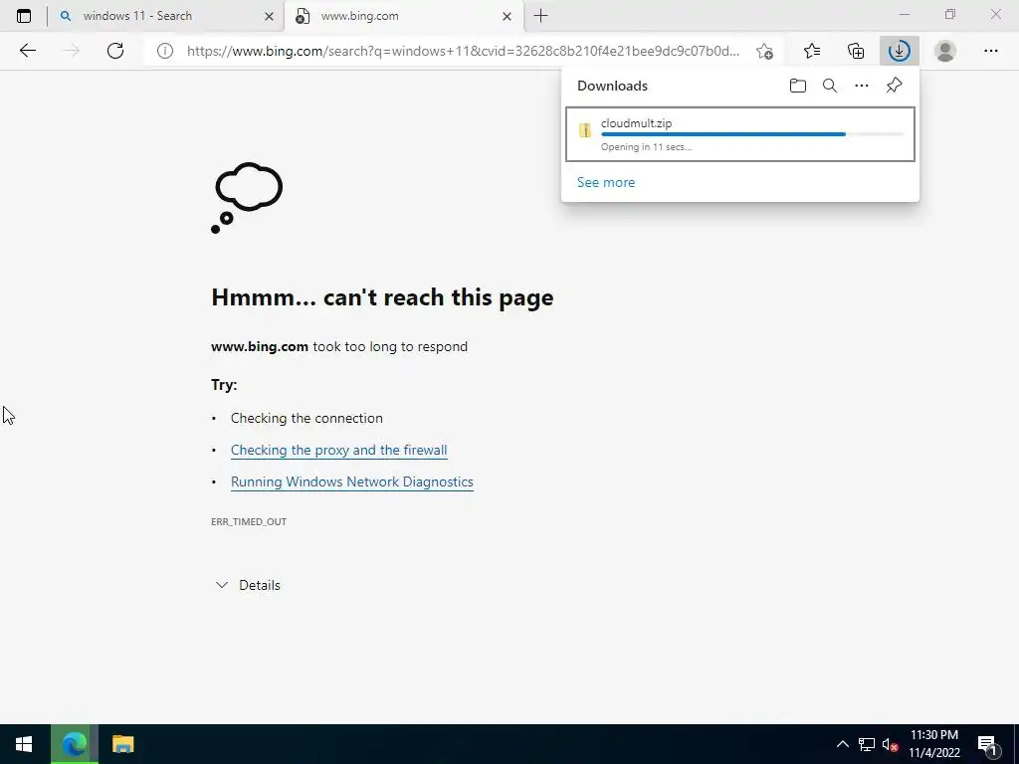
Task: Expand the Details section
Action: [248, 585]
